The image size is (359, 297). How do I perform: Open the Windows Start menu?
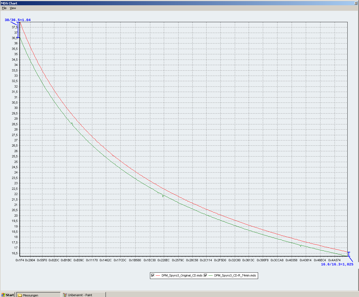pyautogui.click(x=7, y=295)
